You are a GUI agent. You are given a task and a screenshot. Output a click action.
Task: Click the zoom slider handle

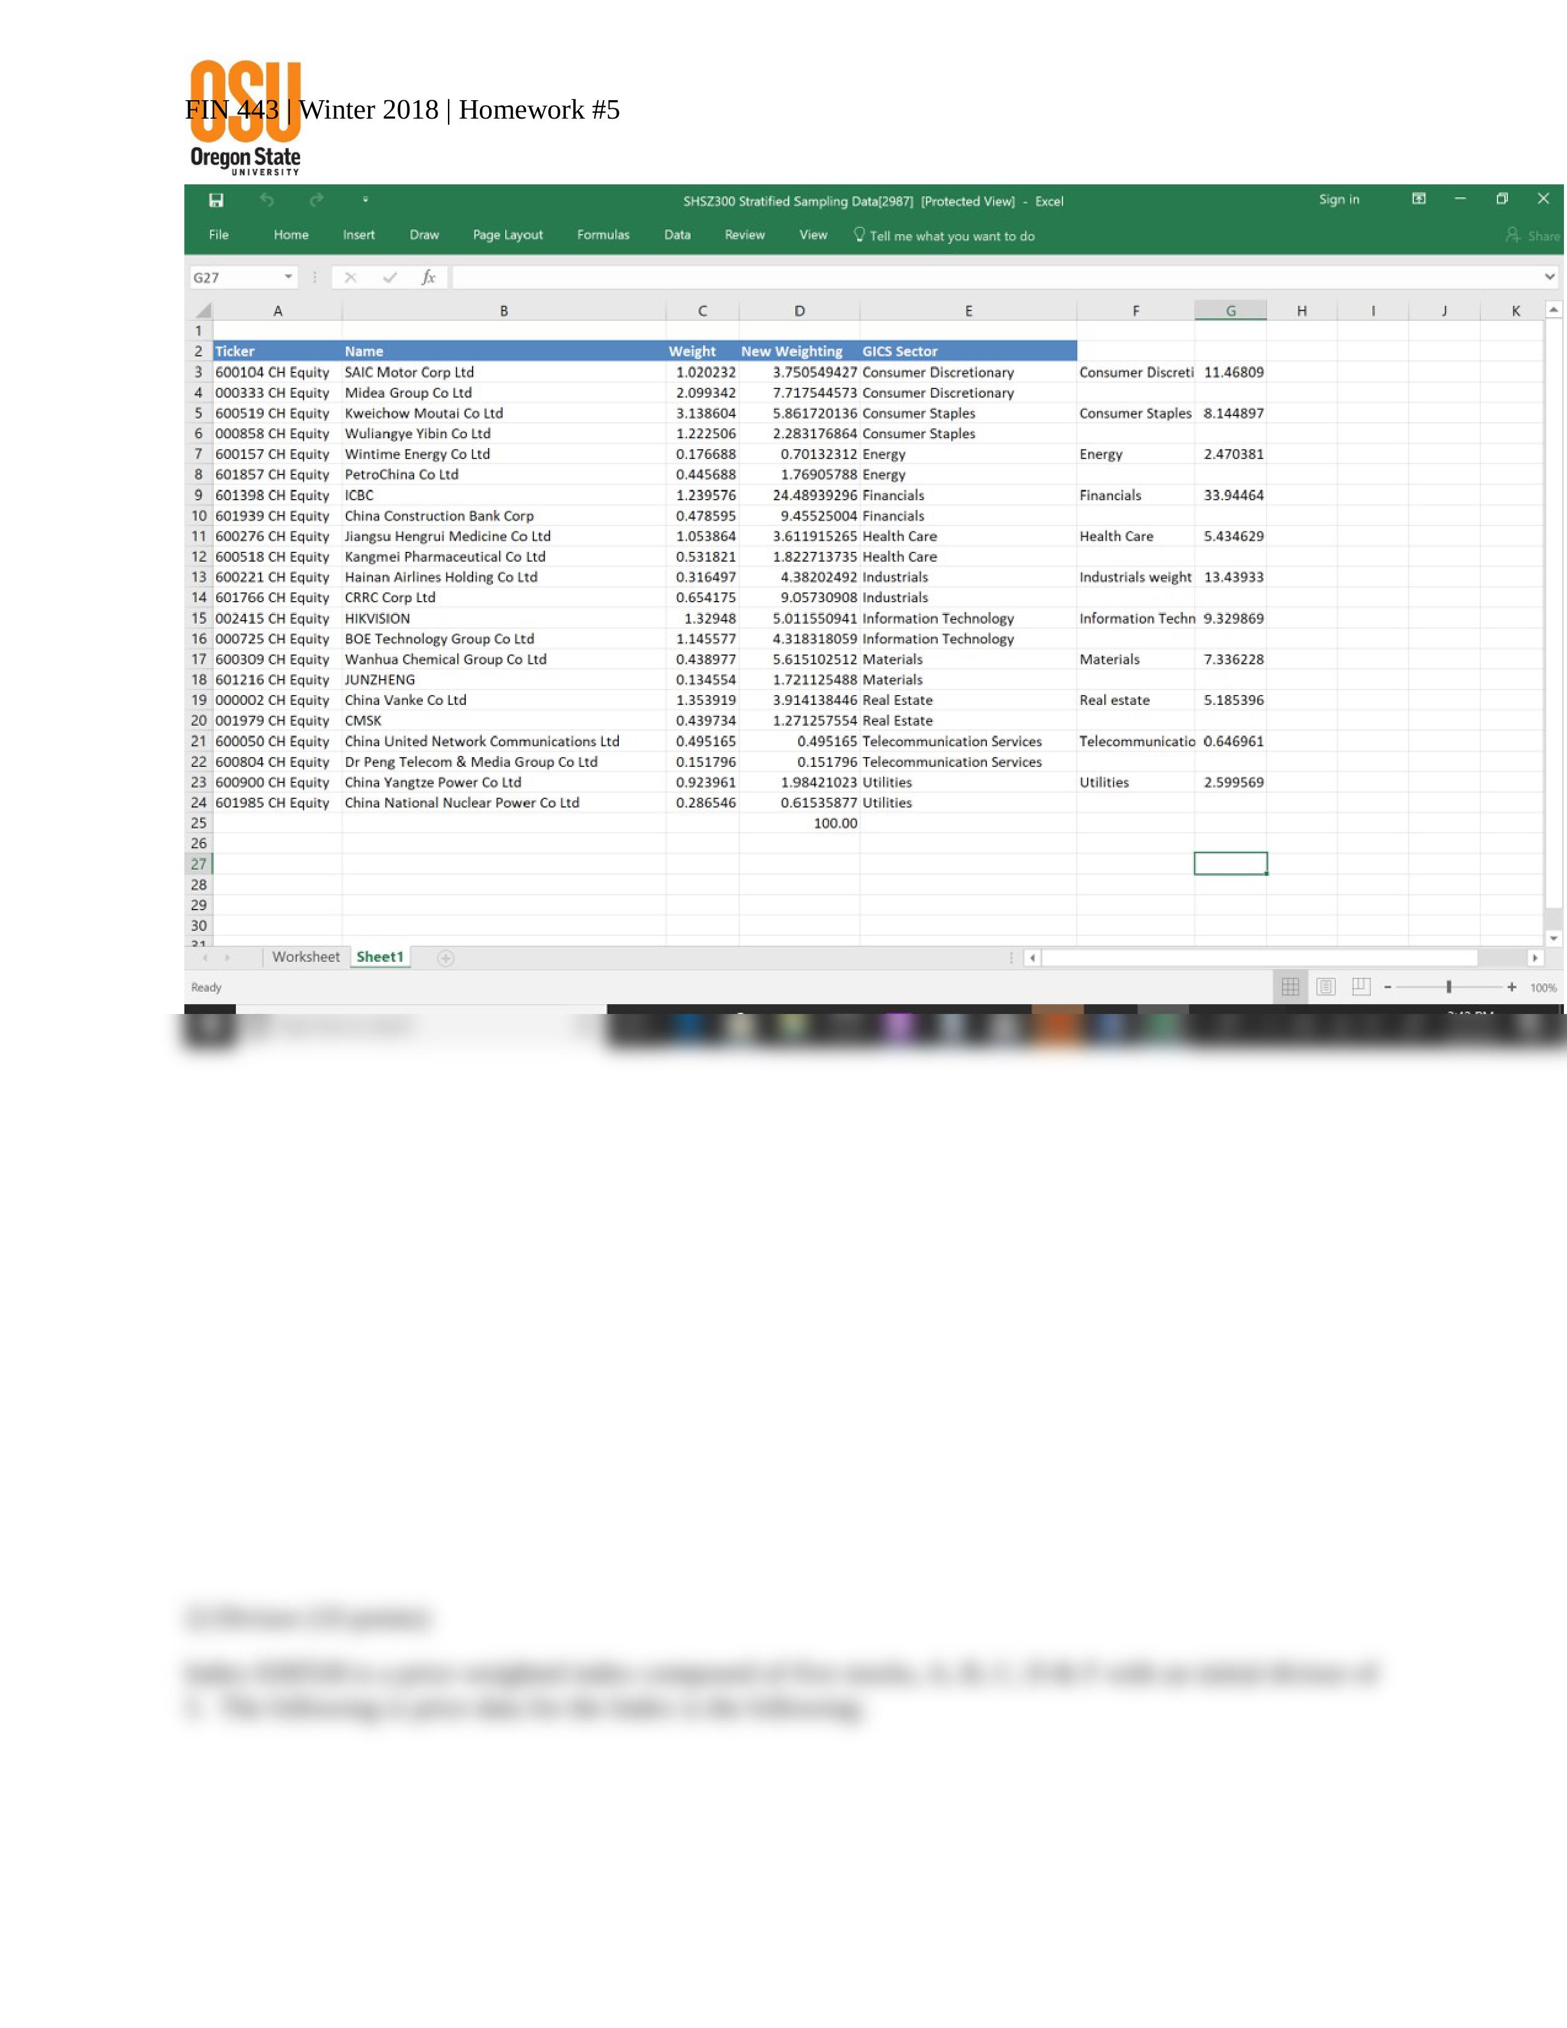click(1449, 987)
